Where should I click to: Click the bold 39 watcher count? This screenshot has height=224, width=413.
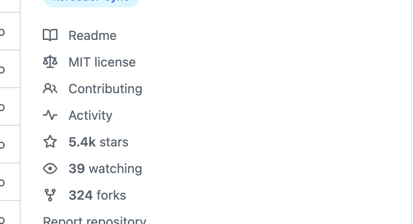point(76,168)
